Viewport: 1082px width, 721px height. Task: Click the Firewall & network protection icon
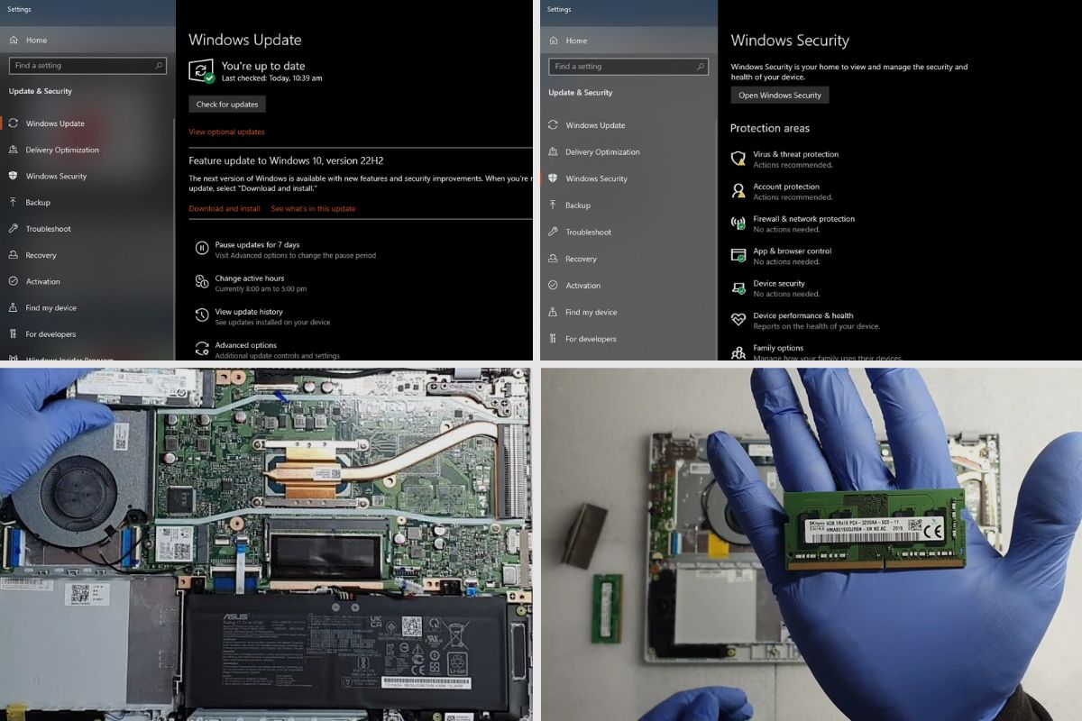pos(738,224)
